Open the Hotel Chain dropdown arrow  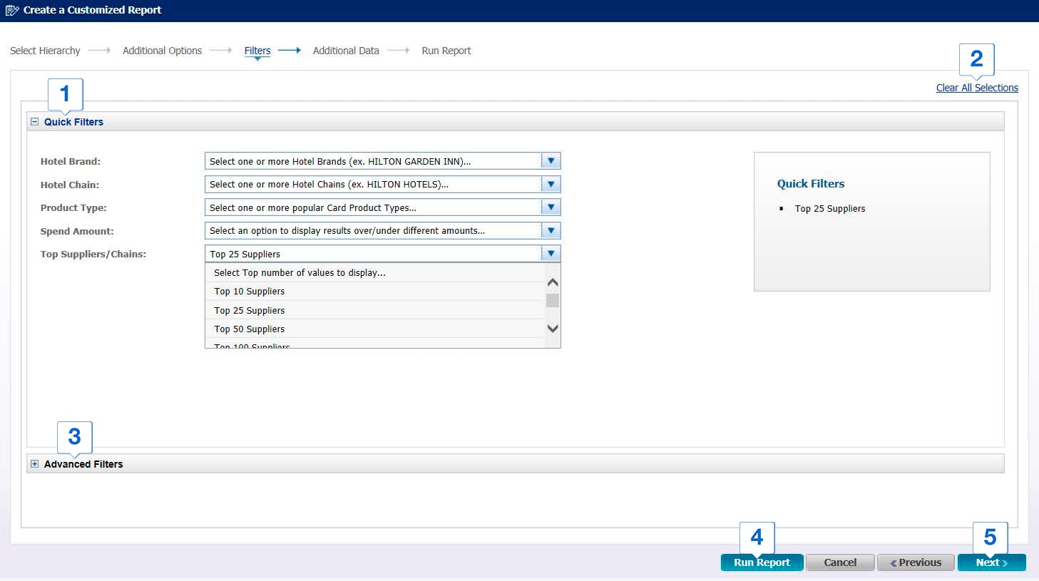tap(551, 184)
